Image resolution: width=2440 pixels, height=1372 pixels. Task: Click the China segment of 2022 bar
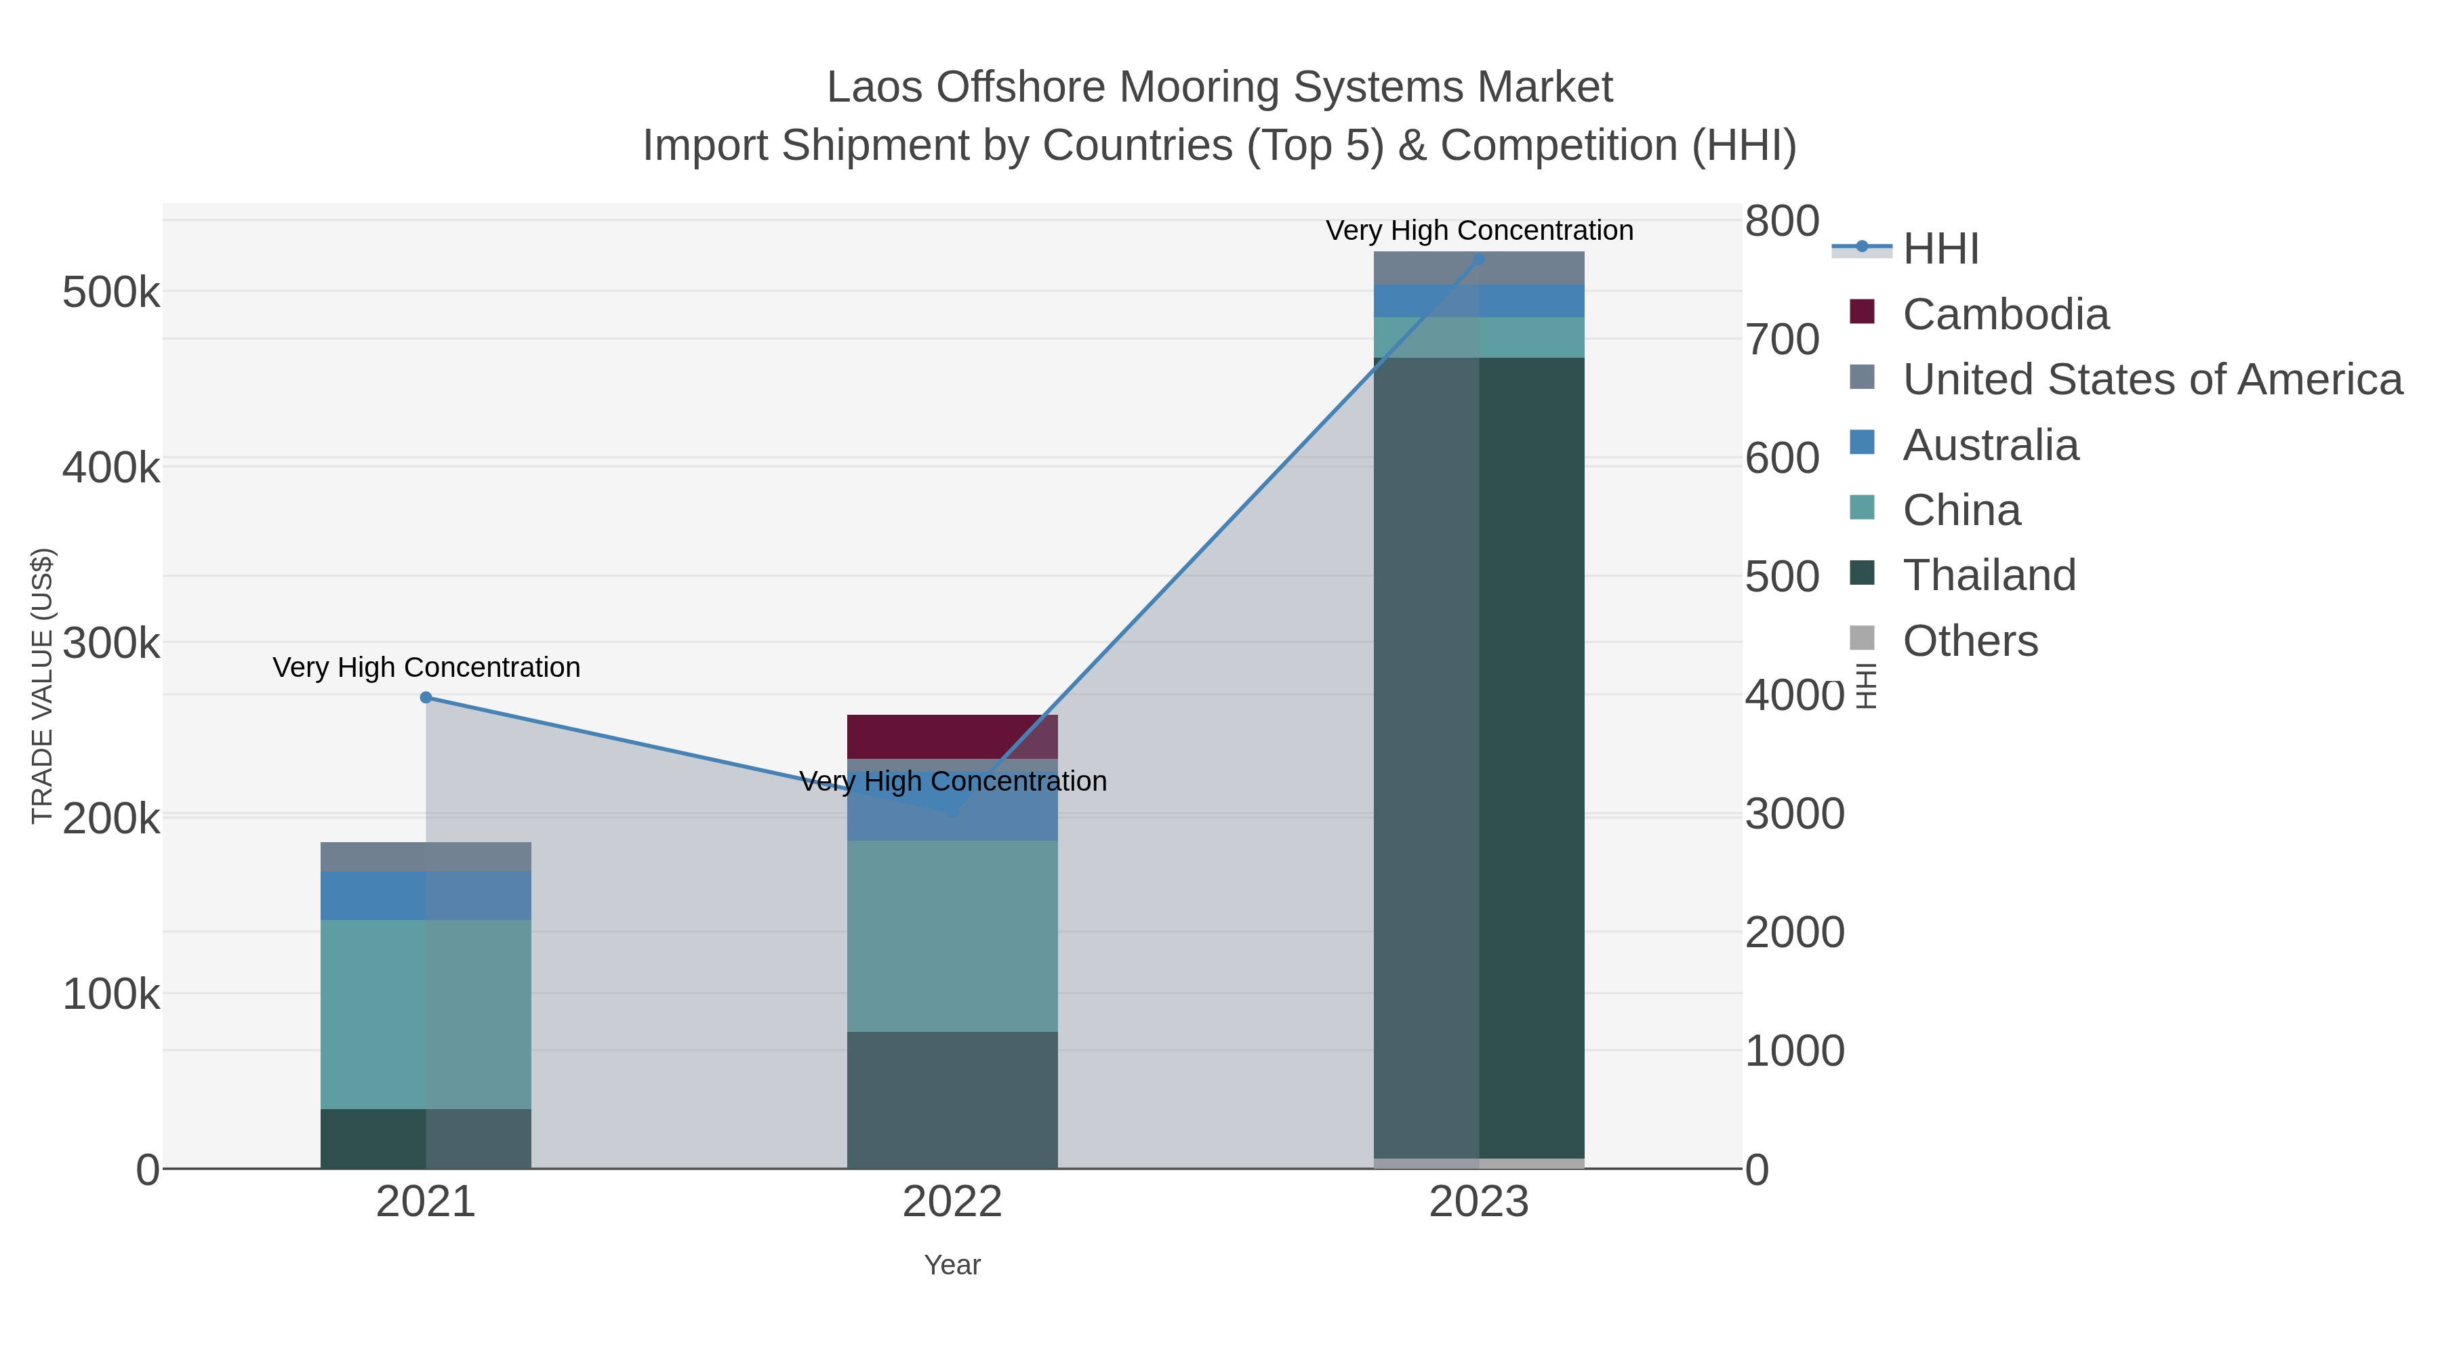(x=953, y=936)
